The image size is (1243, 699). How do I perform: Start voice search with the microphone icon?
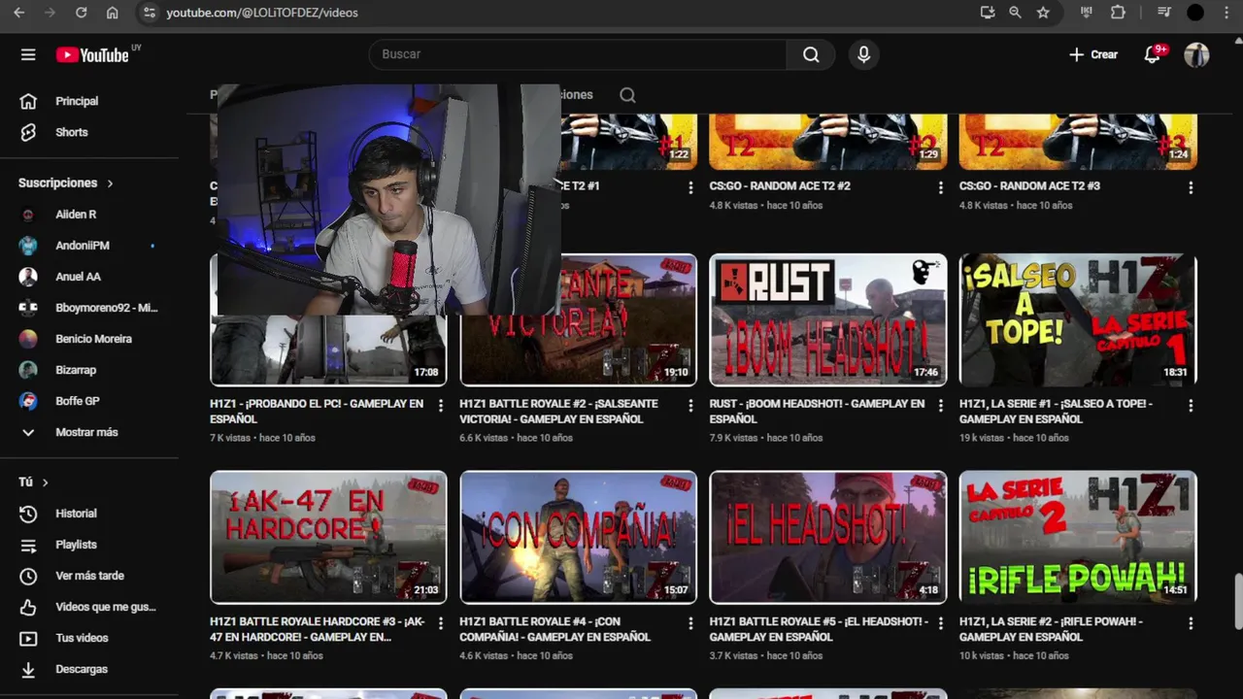863,54
